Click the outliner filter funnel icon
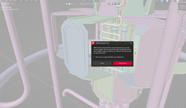The width and height of the screenshot is (186, 108). pos(117,4)
